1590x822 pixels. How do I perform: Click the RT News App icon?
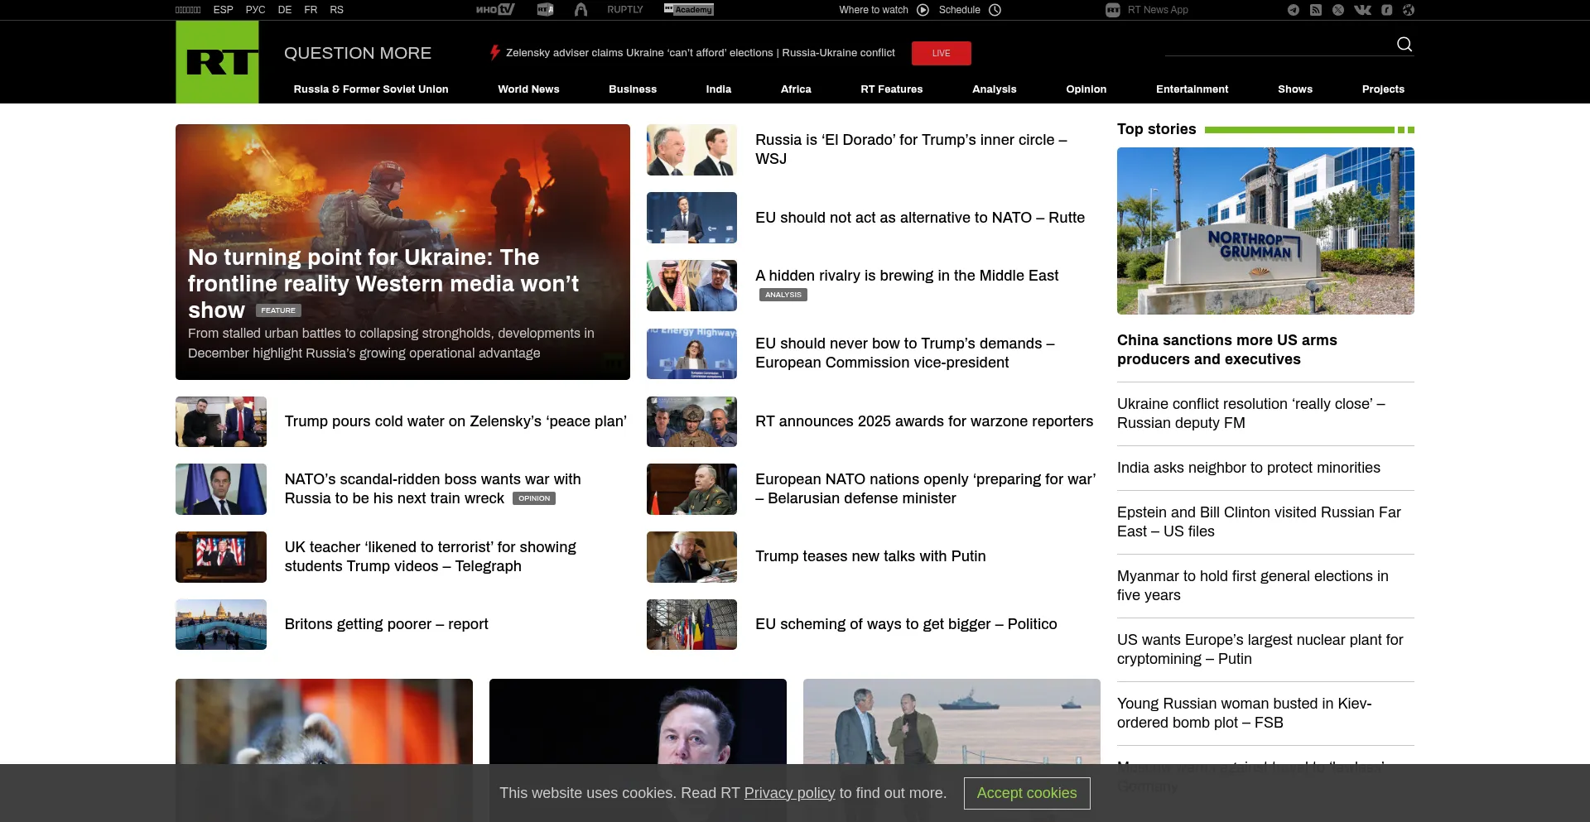(x=1112, y=10)
